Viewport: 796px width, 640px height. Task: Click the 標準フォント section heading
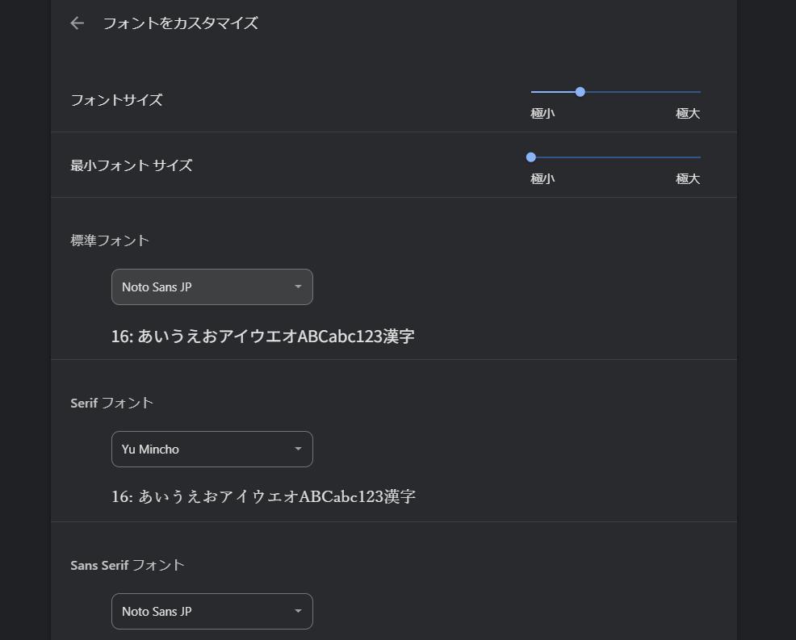tap(110, 240)
